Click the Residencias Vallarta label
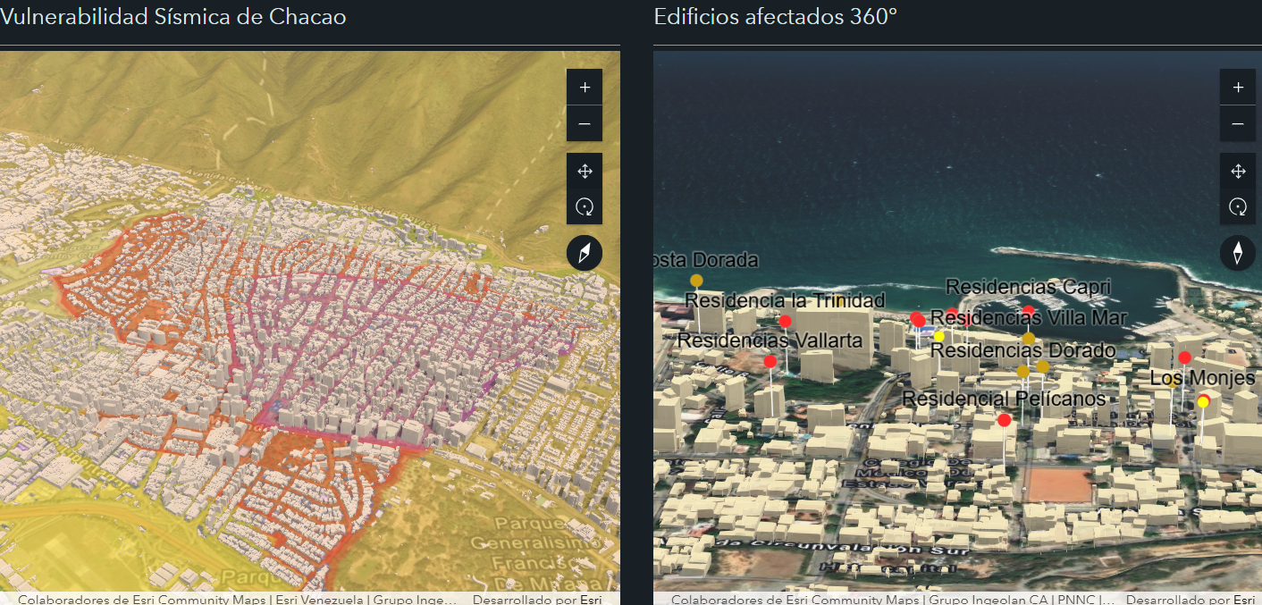 tap(770, 340)
